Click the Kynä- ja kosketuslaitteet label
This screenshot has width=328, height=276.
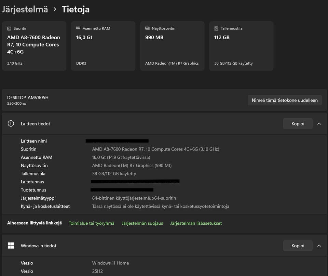point(45,206)
